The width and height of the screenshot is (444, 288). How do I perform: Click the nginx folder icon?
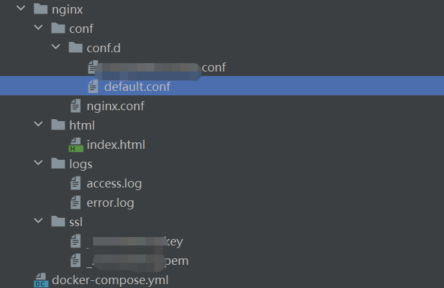pyautogui.click(x=40, y=9)
